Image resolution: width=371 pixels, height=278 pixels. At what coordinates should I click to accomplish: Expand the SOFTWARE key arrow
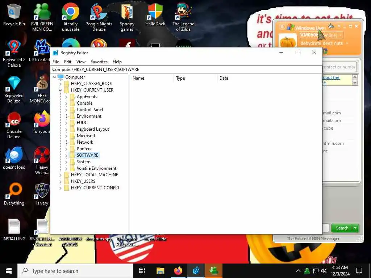66,155
